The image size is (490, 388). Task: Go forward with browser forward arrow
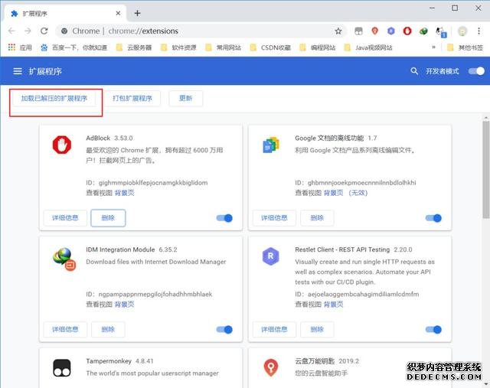[x=28, y=31]
